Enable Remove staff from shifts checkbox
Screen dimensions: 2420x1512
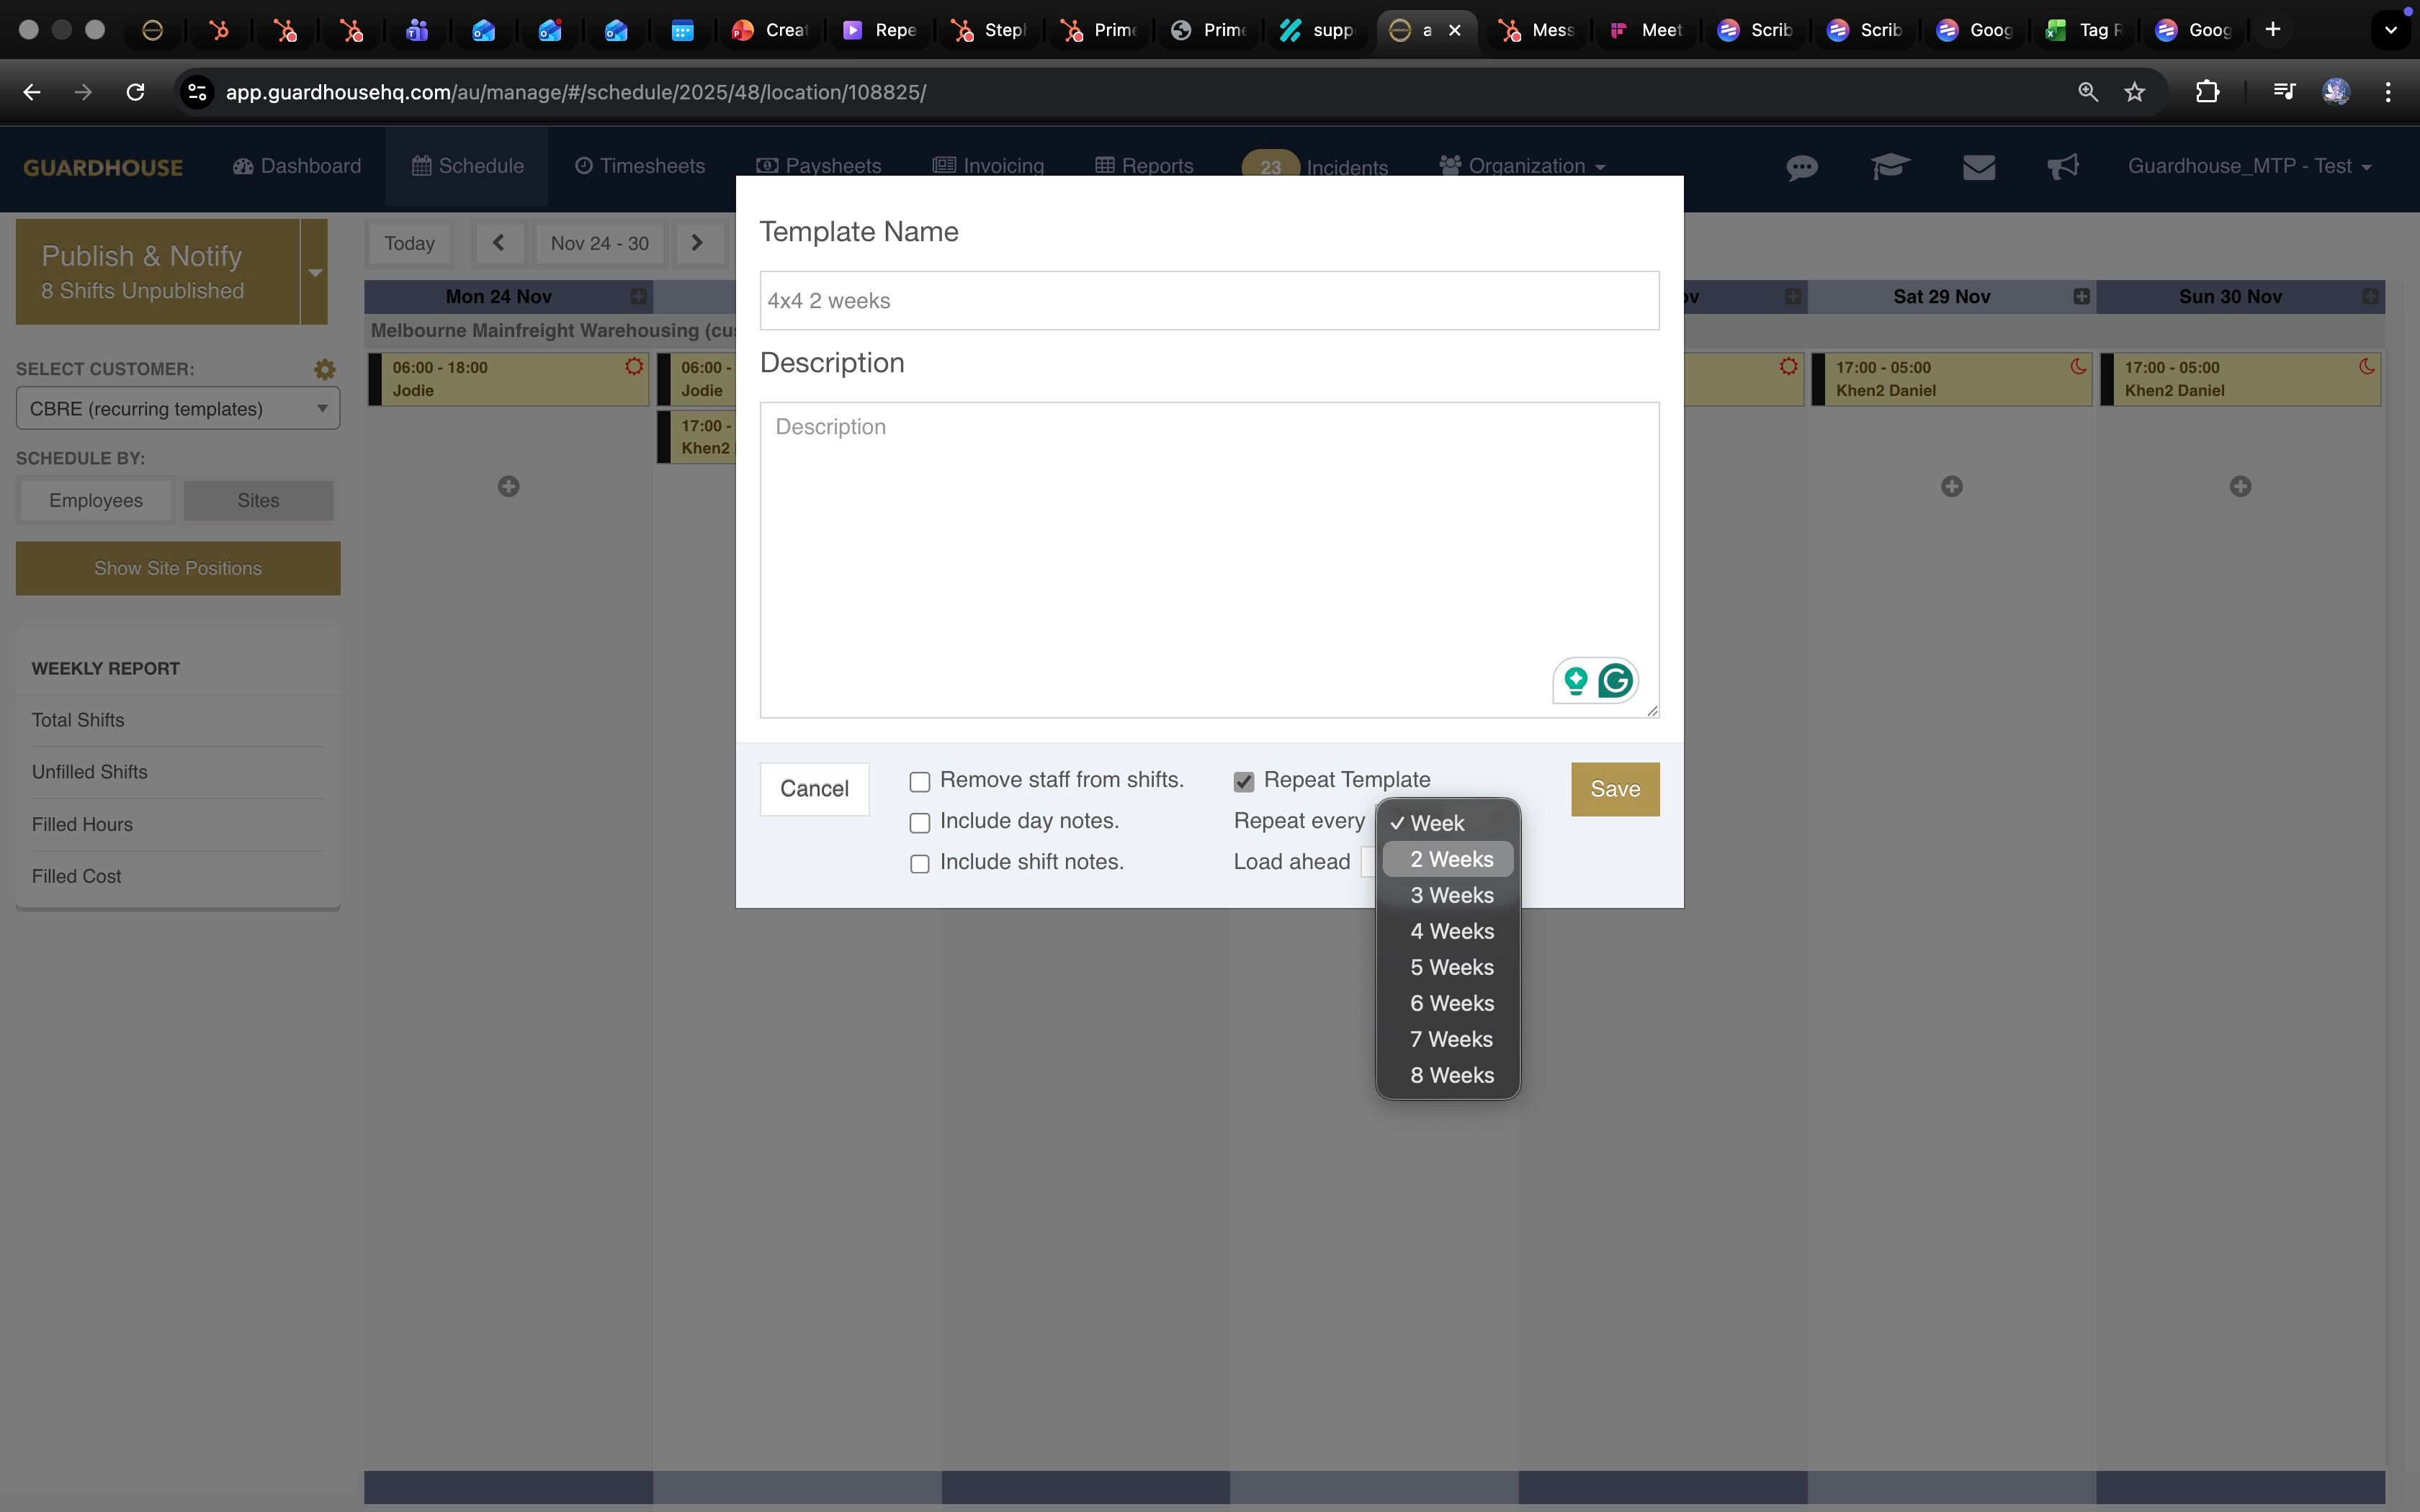[919, 782]
